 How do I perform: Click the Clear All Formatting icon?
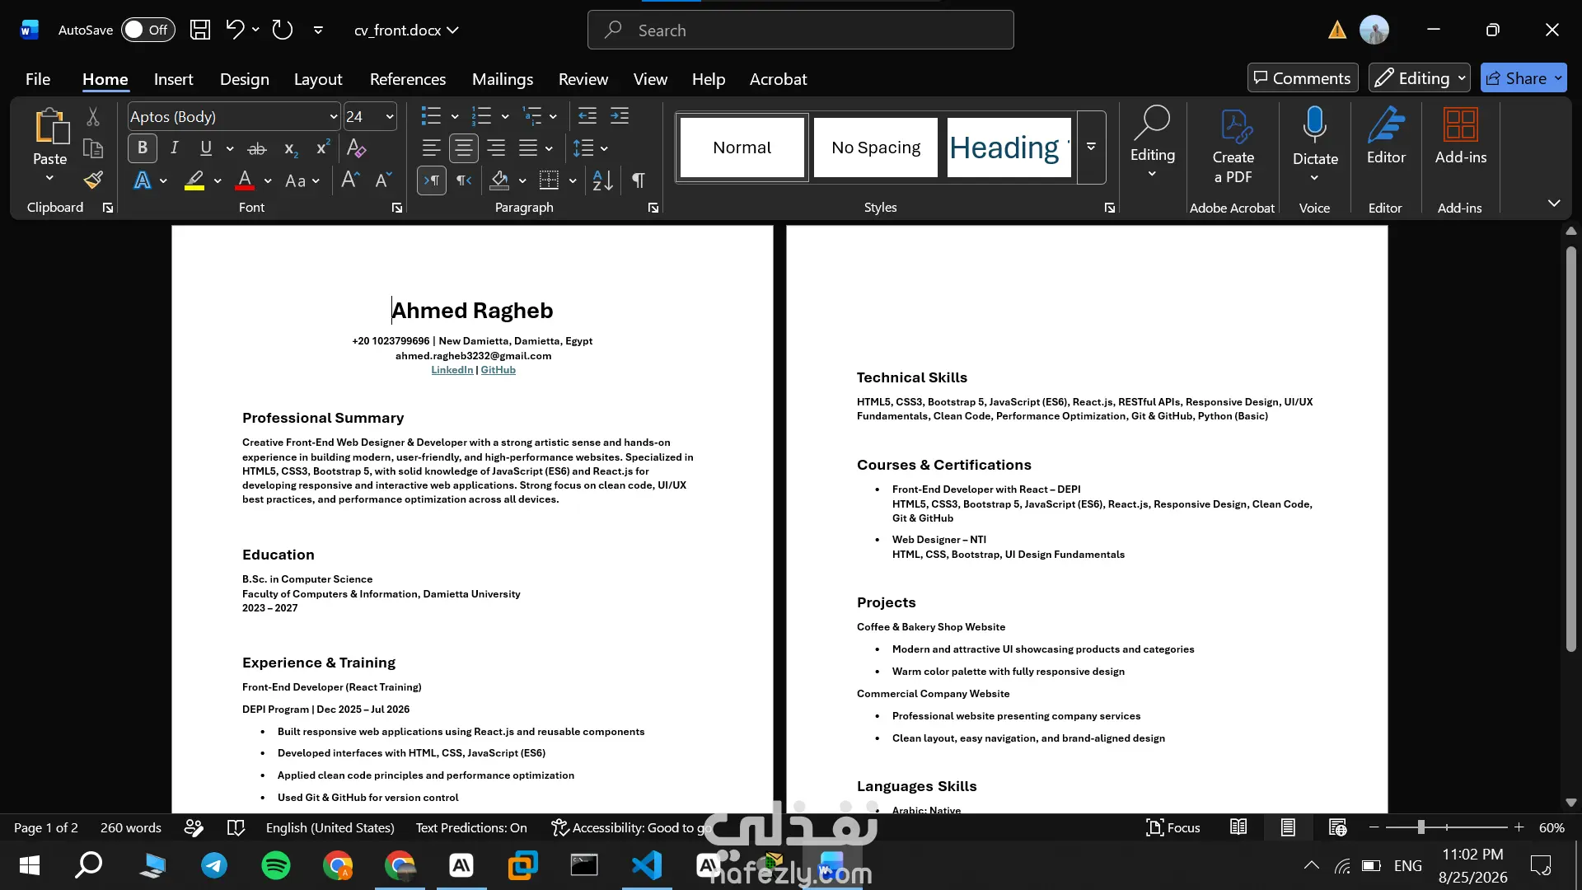coord(356,148)
